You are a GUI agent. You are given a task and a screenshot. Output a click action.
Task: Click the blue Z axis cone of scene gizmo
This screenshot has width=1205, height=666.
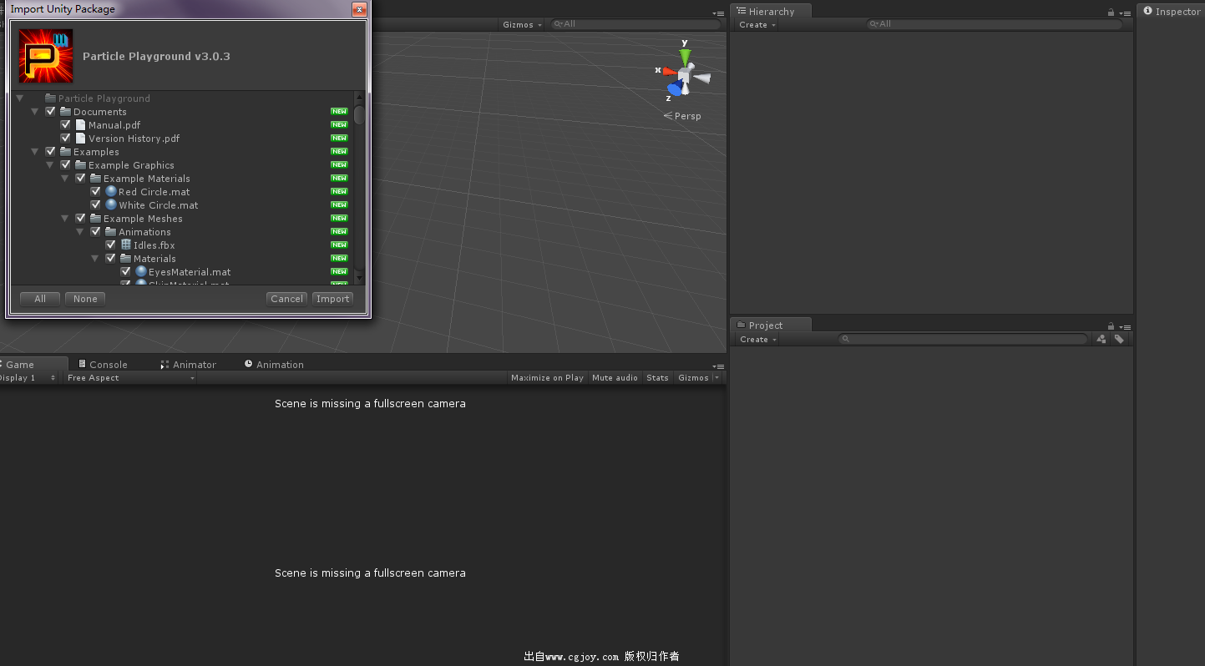coord(675,88)
